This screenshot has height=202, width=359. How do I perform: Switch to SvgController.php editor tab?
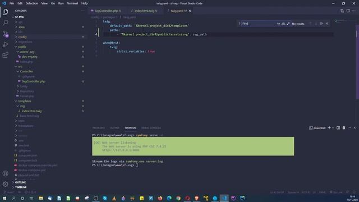[x=106, y=11]
